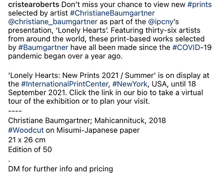Image resolution: width=222 pixels, height=177 pixels.
Task: Click the 'September 2021' date text
Action: (x=37, y=93)
